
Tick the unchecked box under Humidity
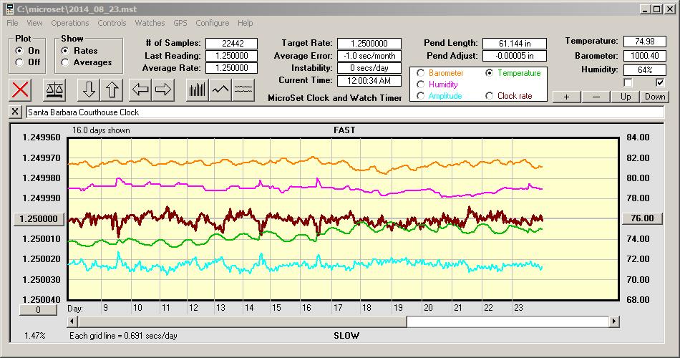[x=628, y=82]
